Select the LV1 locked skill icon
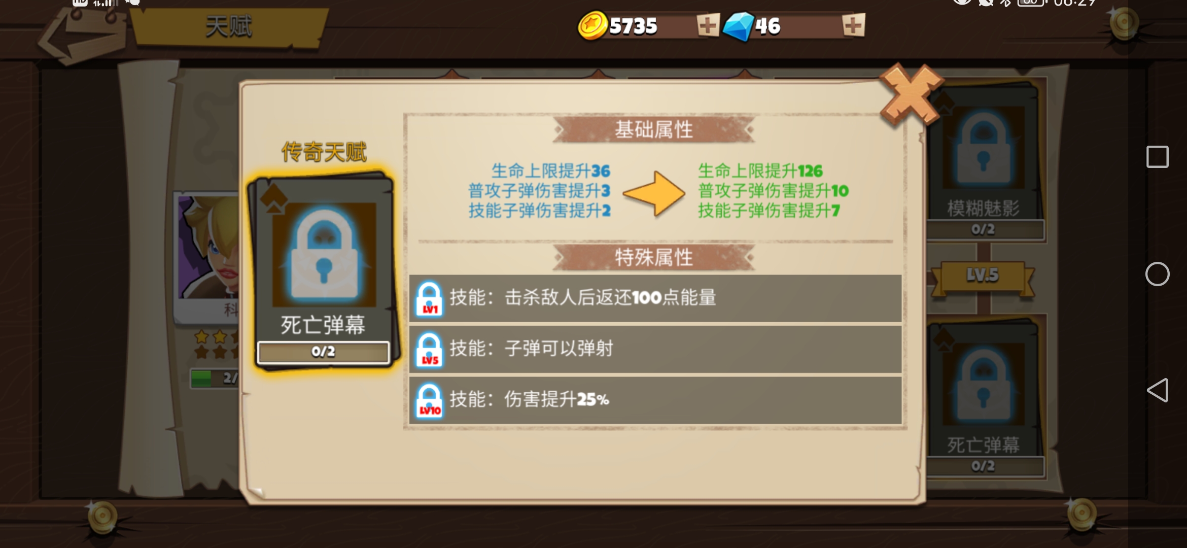 point(429,299)
